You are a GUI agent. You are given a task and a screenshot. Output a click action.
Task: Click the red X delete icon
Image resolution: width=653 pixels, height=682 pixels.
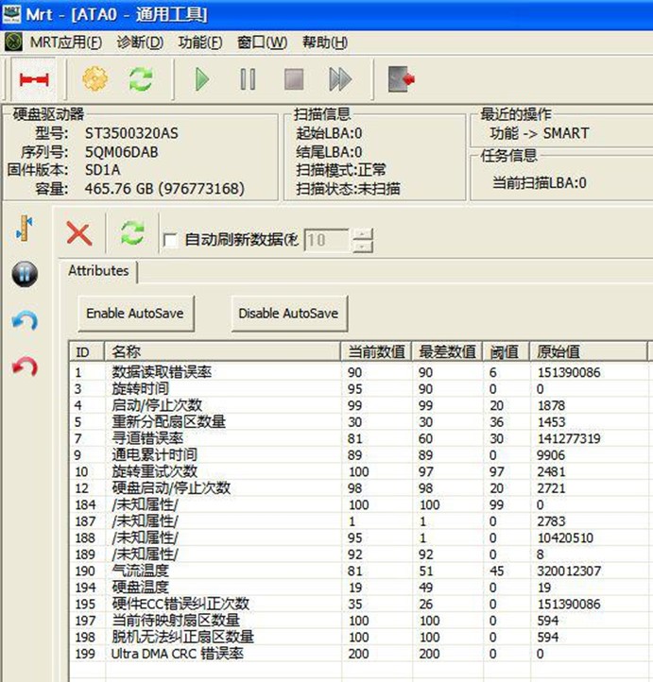pyautogui.click(x=79, y=233)
